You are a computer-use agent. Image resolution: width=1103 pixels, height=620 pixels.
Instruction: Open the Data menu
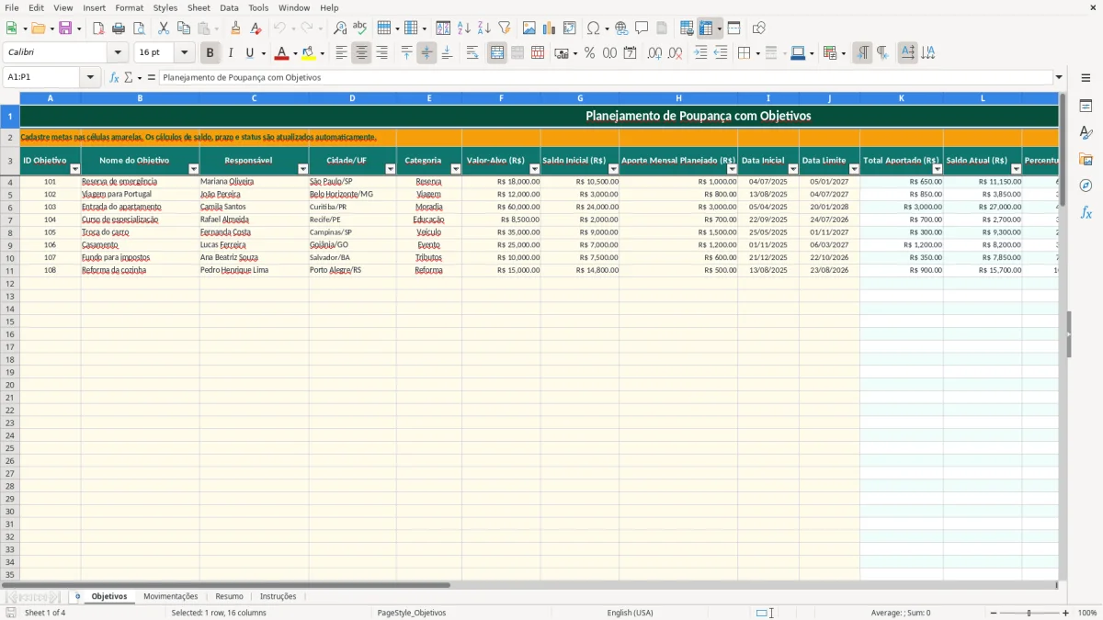pos(229,7)
